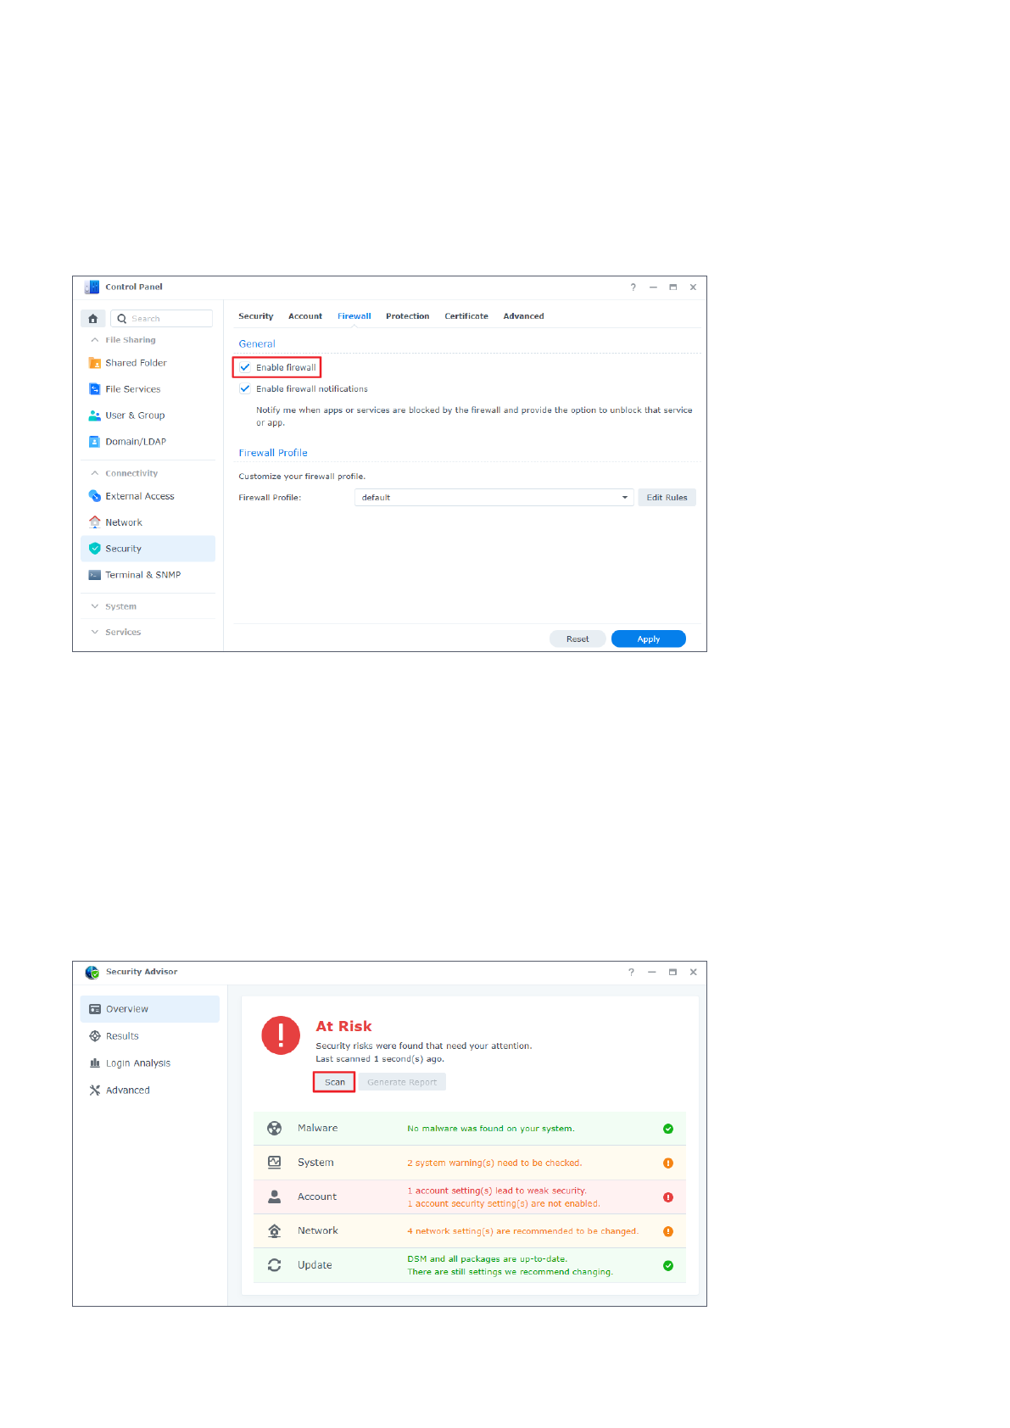The height and width of the screenshot is (1428, 1010).
Task: Toggle Enable firewall notifications checkbox
Action: [245, 389]
